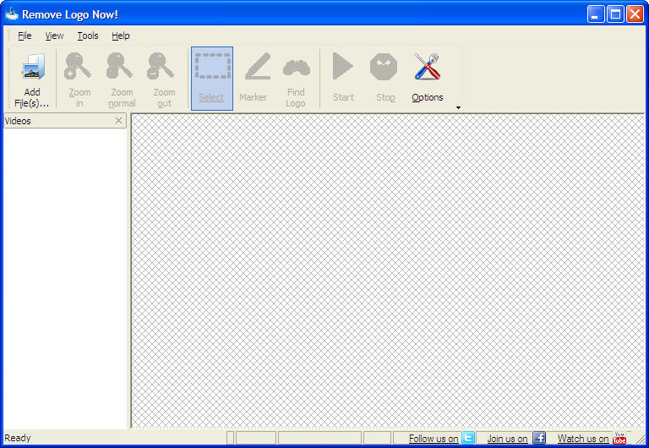The height and width of the screenshot is (448, 649).
Task: Open the Tools menu
Action: pos(88,36)
